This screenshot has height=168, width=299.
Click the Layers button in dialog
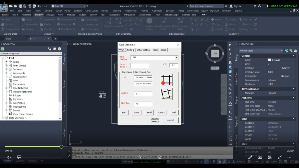[161, 112]
